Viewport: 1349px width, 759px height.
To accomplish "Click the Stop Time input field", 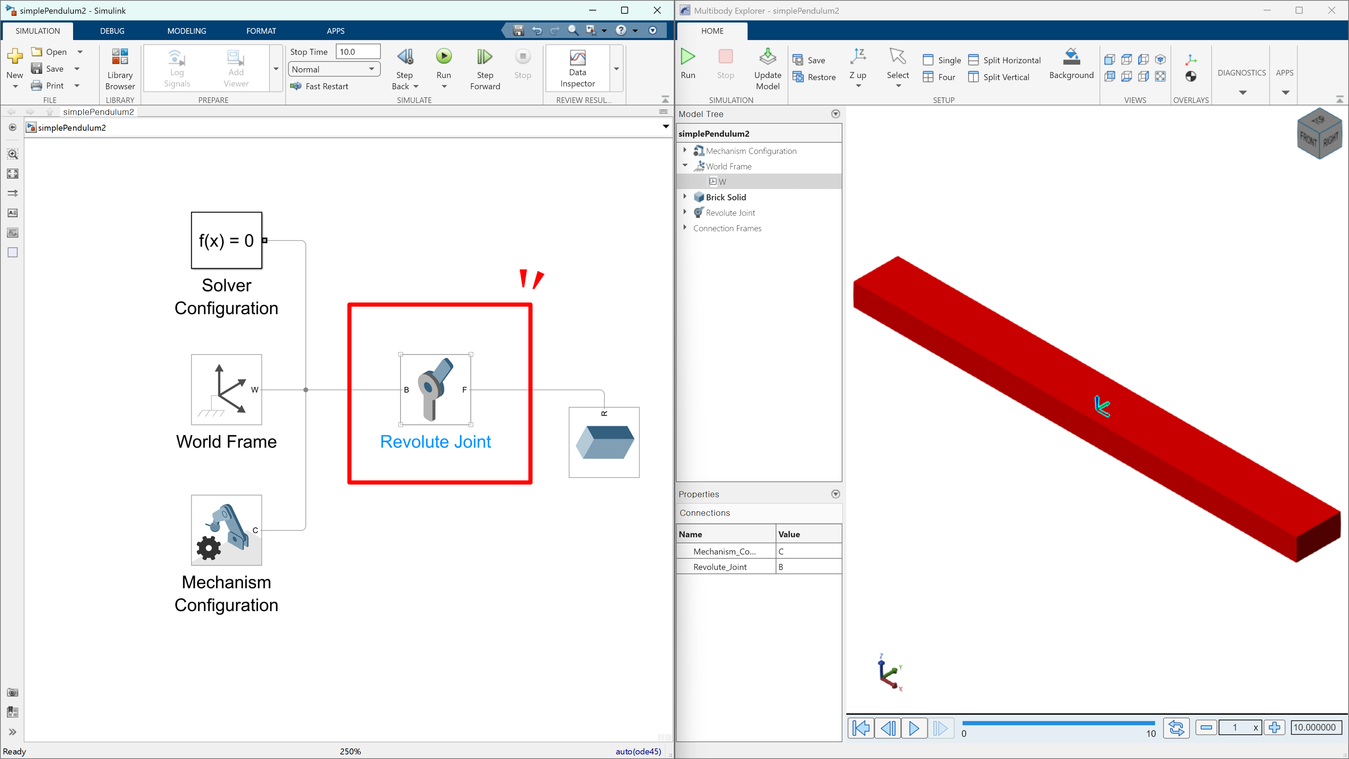I will click(357, 52).
